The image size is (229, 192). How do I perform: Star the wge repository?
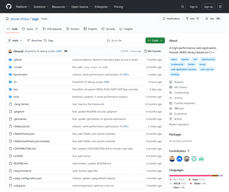[x=213, y=18]
